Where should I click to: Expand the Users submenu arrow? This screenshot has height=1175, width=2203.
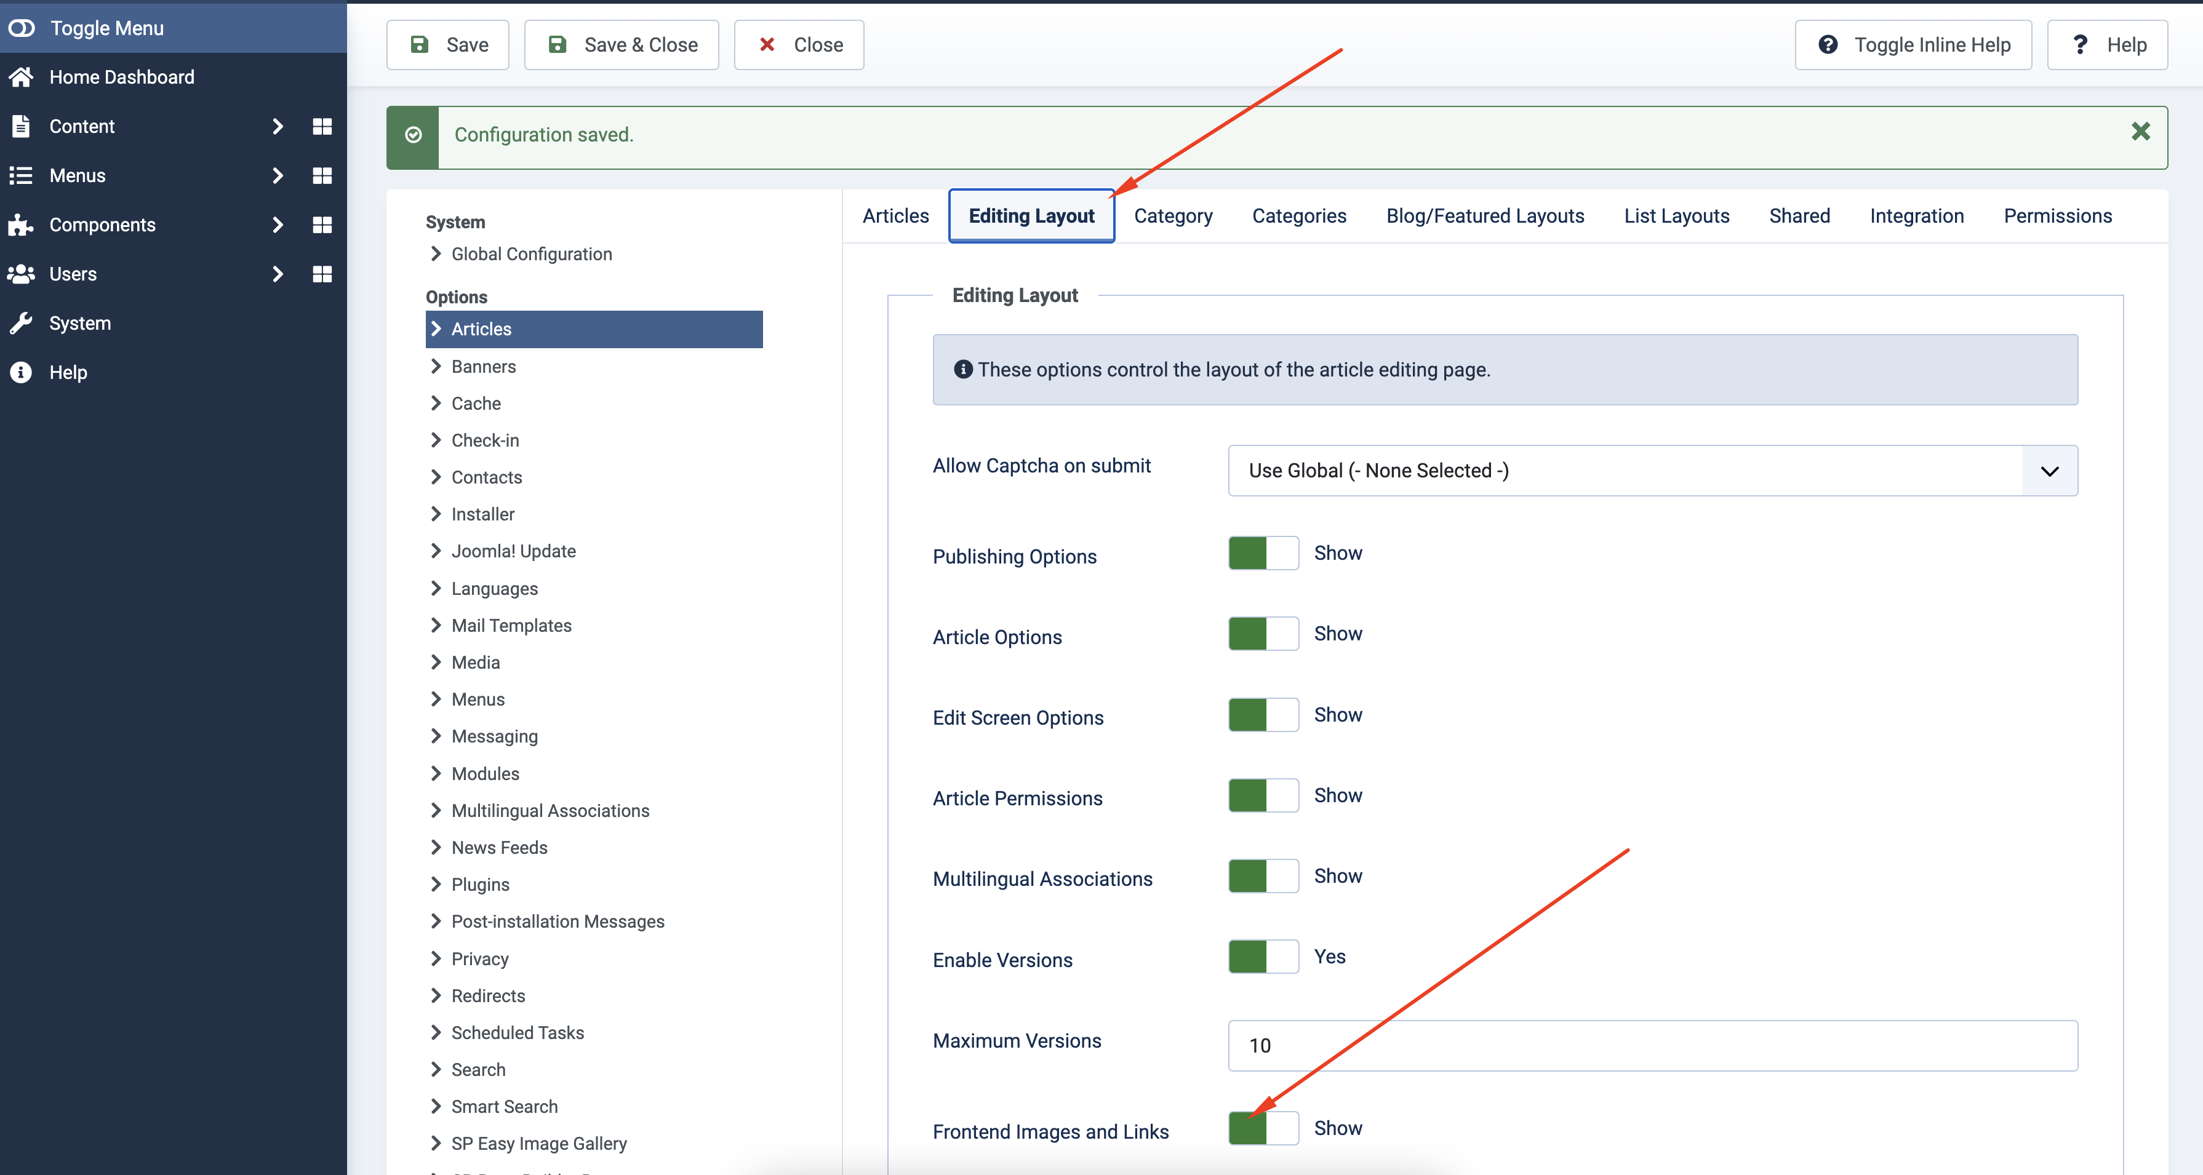click(x=277, y=274)
